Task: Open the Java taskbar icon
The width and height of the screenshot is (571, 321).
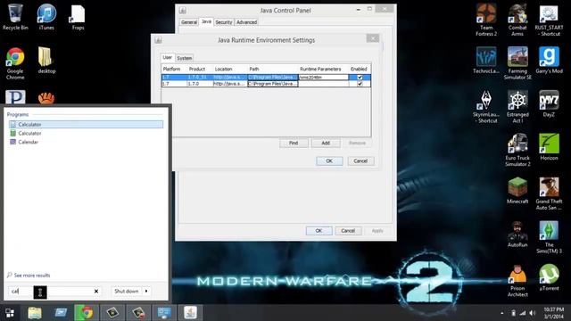Action: pyautogui.click(x=190, y=313)
